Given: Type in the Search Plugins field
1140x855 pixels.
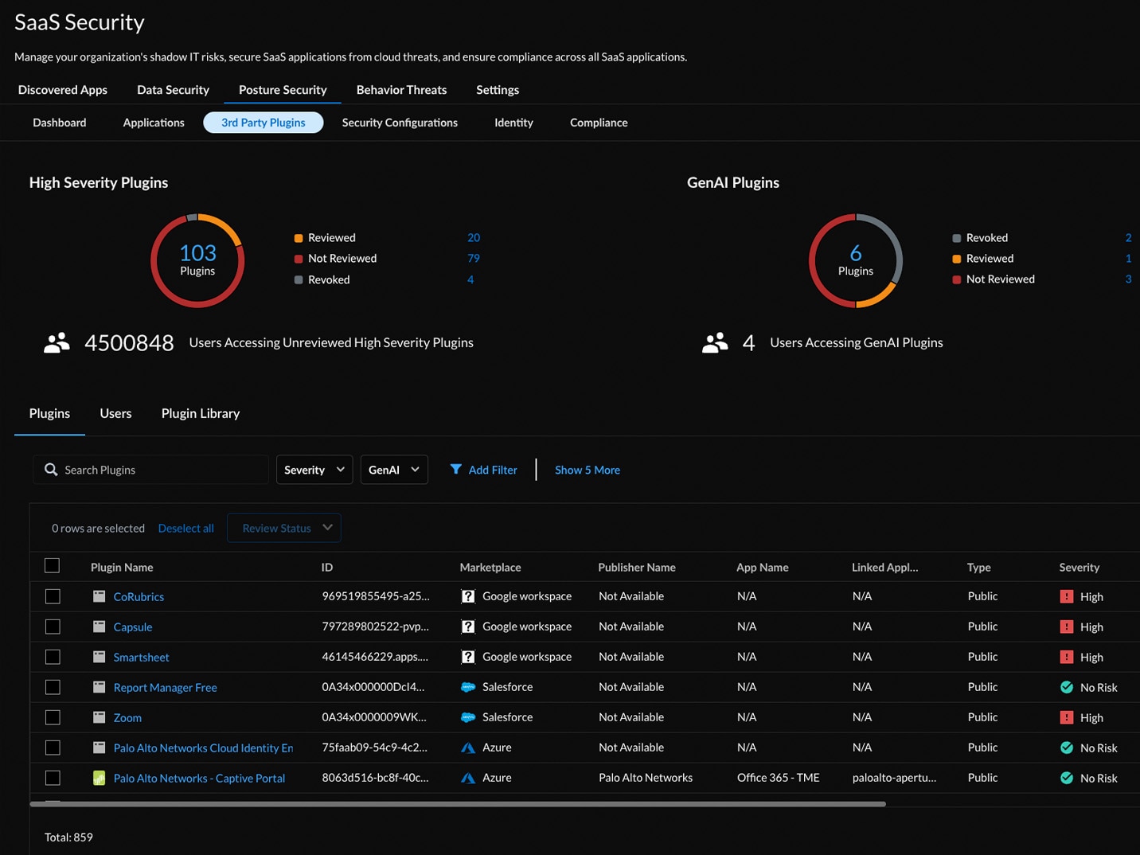Looking at the screenshot, I should (159, 470).
